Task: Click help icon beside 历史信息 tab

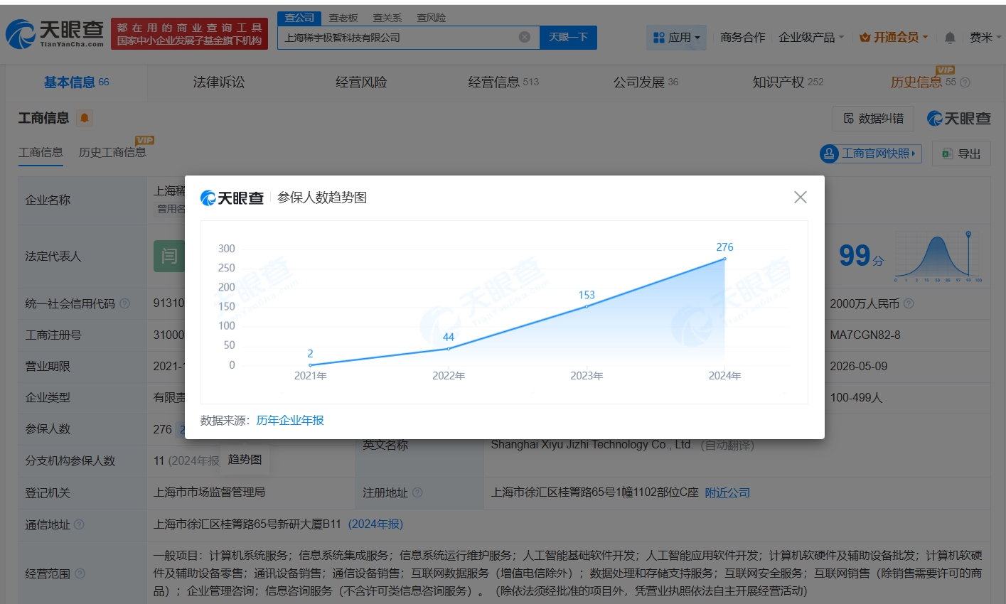Action: point(965,82)
